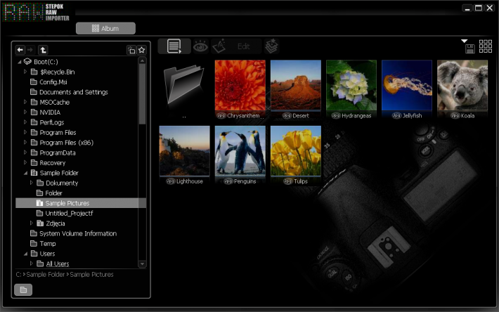Go up one folder level
499x312 pixels.
pyautogui.click(x=43, y=50)
